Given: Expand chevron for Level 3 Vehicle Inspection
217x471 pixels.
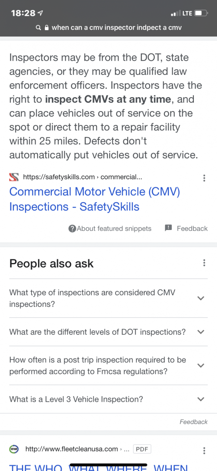Looking at the screenshot, I should (x=200, y=399).
